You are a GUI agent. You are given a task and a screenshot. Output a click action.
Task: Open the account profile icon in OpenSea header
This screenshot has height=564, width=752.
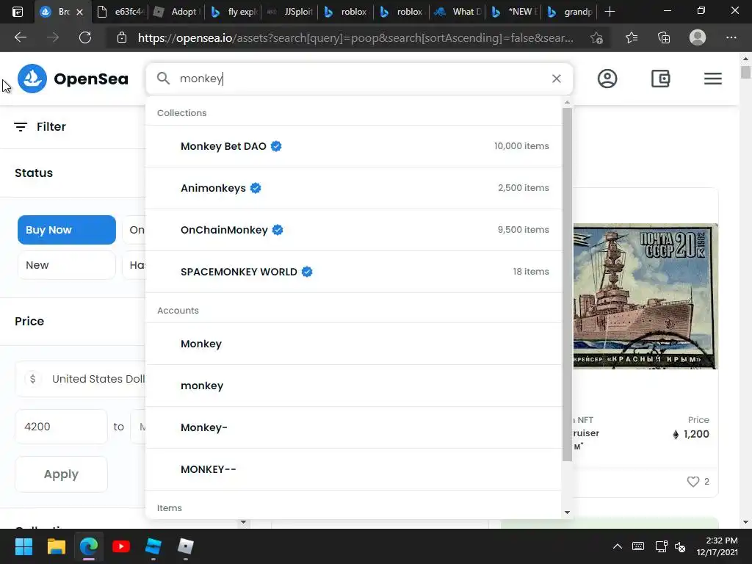[607, 79]
